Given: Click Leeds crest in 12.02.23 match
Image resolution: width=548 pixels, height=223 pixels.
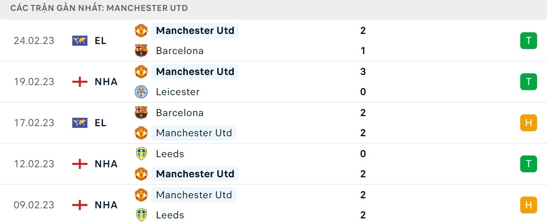Looking at the screenshot, I should pyautogui.click(x=141, y=154).
